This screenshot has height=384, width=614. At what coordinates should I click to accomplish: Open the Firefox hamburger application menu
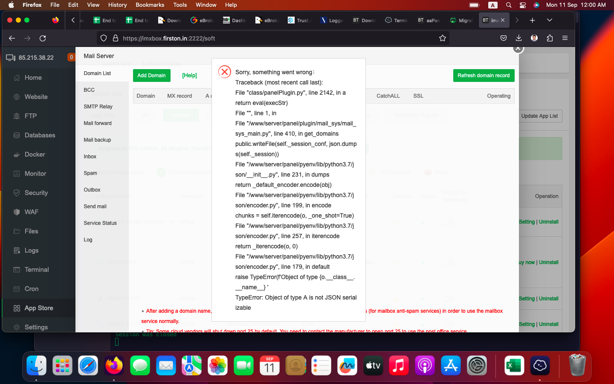[x=565, y=38]
